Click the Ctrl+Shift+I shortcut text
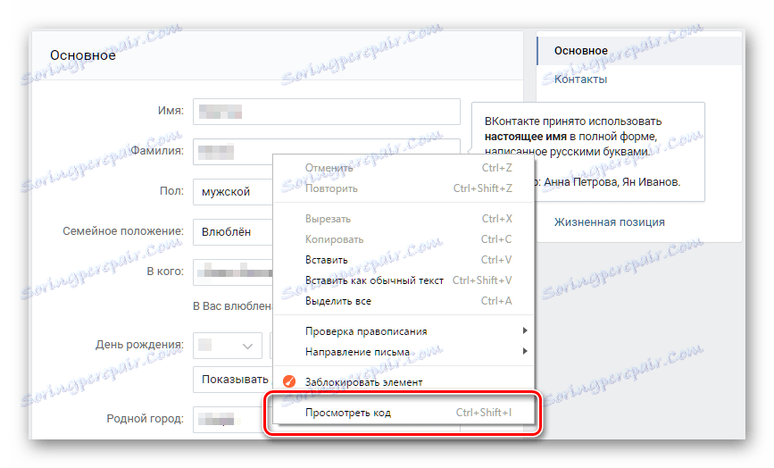The height and width of the screenshot is (468, 774). [484, 413]
